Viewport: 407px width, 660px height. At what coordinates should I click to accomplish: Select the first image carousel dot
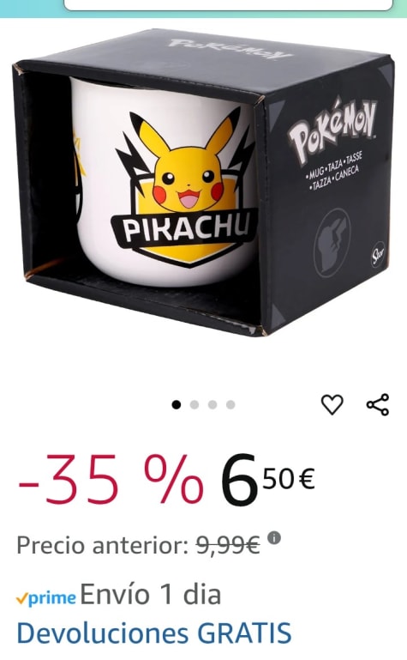point(177,405)
